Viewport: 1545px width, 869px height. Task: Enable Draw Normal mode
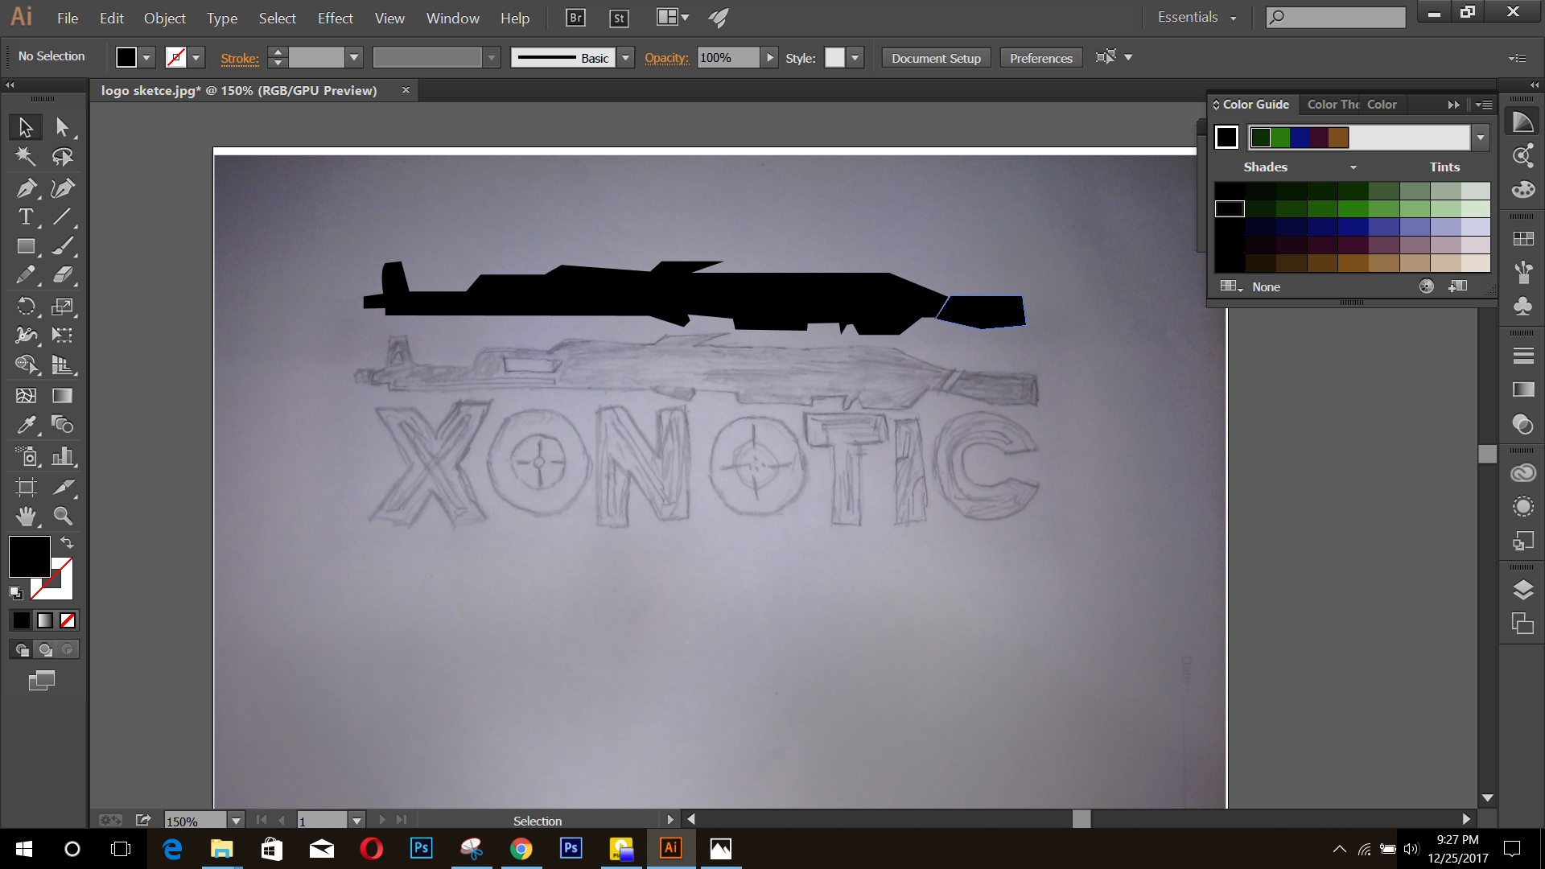22,649
